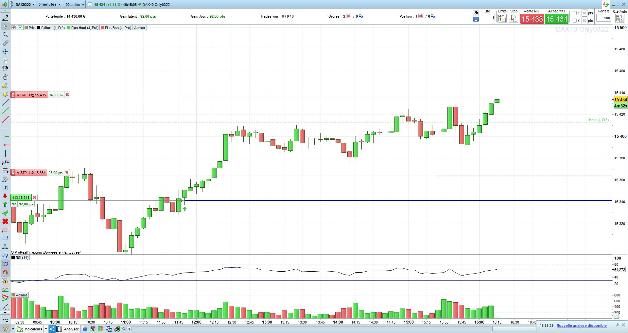Select the trash can delete tool
628x333 pixels.
coord(5,77)
